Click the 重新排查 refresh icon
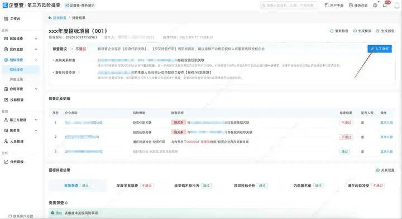The height and width of the screenshot is (219, 402). pos(332,31)
